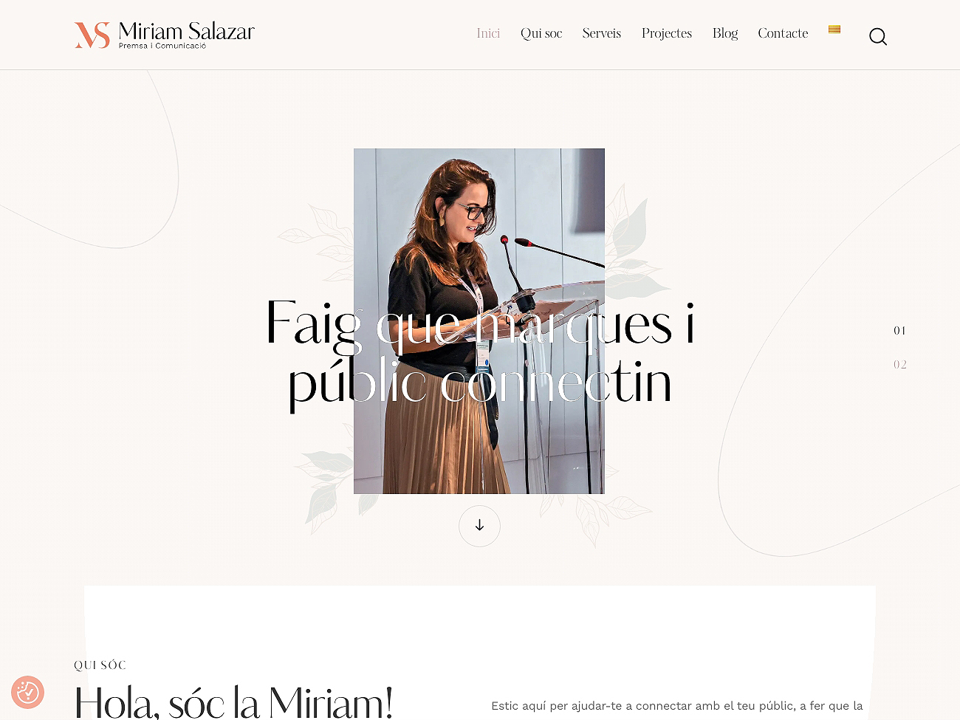Click the Miriam Salazar site title
This screenshot has height=720, width=960.
pos(186,31)
